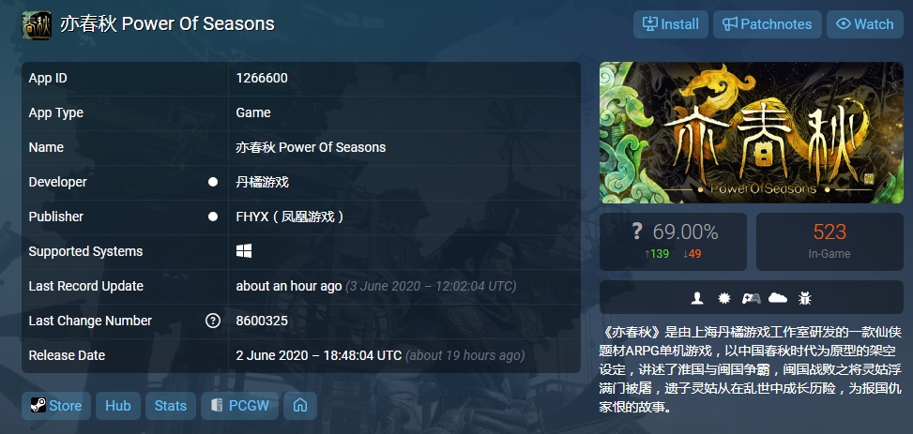913x434 pixels.
Task: Click the single-player person icon
Action: (x=697, y=298)
